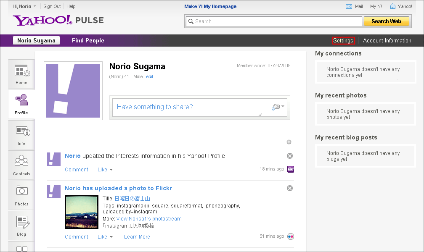Open Account Information

387,40
